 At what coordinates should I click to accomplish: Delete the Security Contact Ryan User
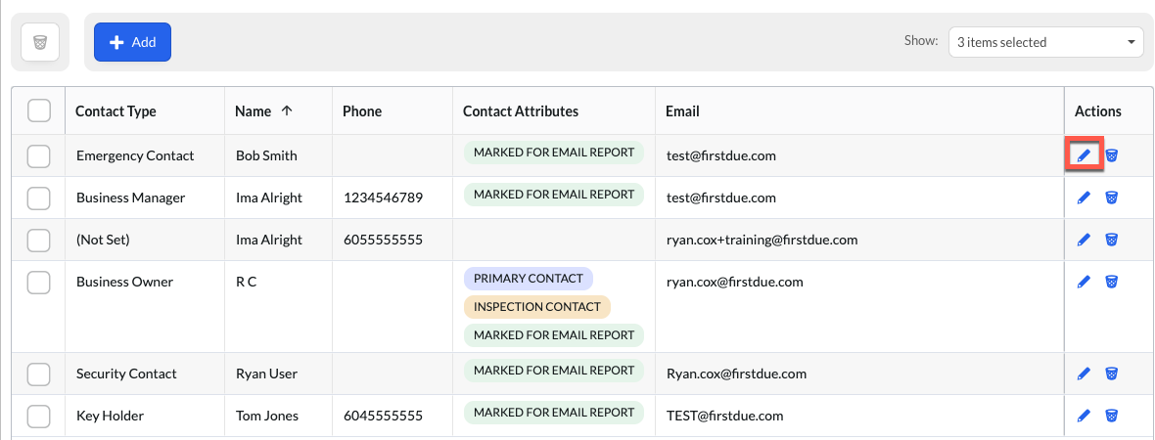click(1112, 374)
